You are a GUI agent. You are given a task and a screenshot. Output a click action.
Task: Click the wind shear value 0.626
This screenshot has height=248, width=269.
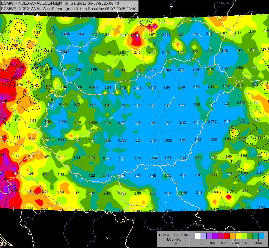point(93,123)
